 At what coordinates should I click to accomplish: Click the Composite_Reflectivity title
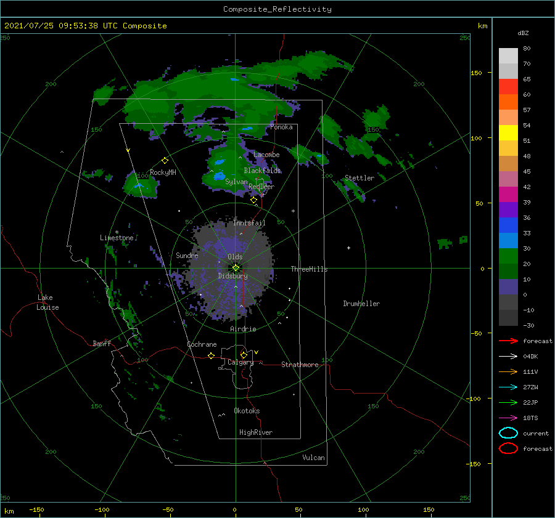(277, 9)
